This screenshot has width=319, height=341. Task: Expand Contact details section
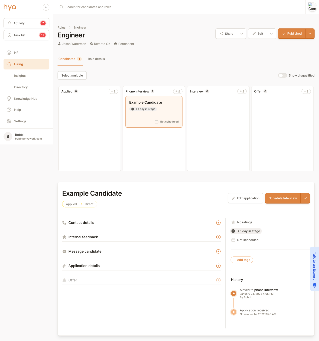coord(218,223)
